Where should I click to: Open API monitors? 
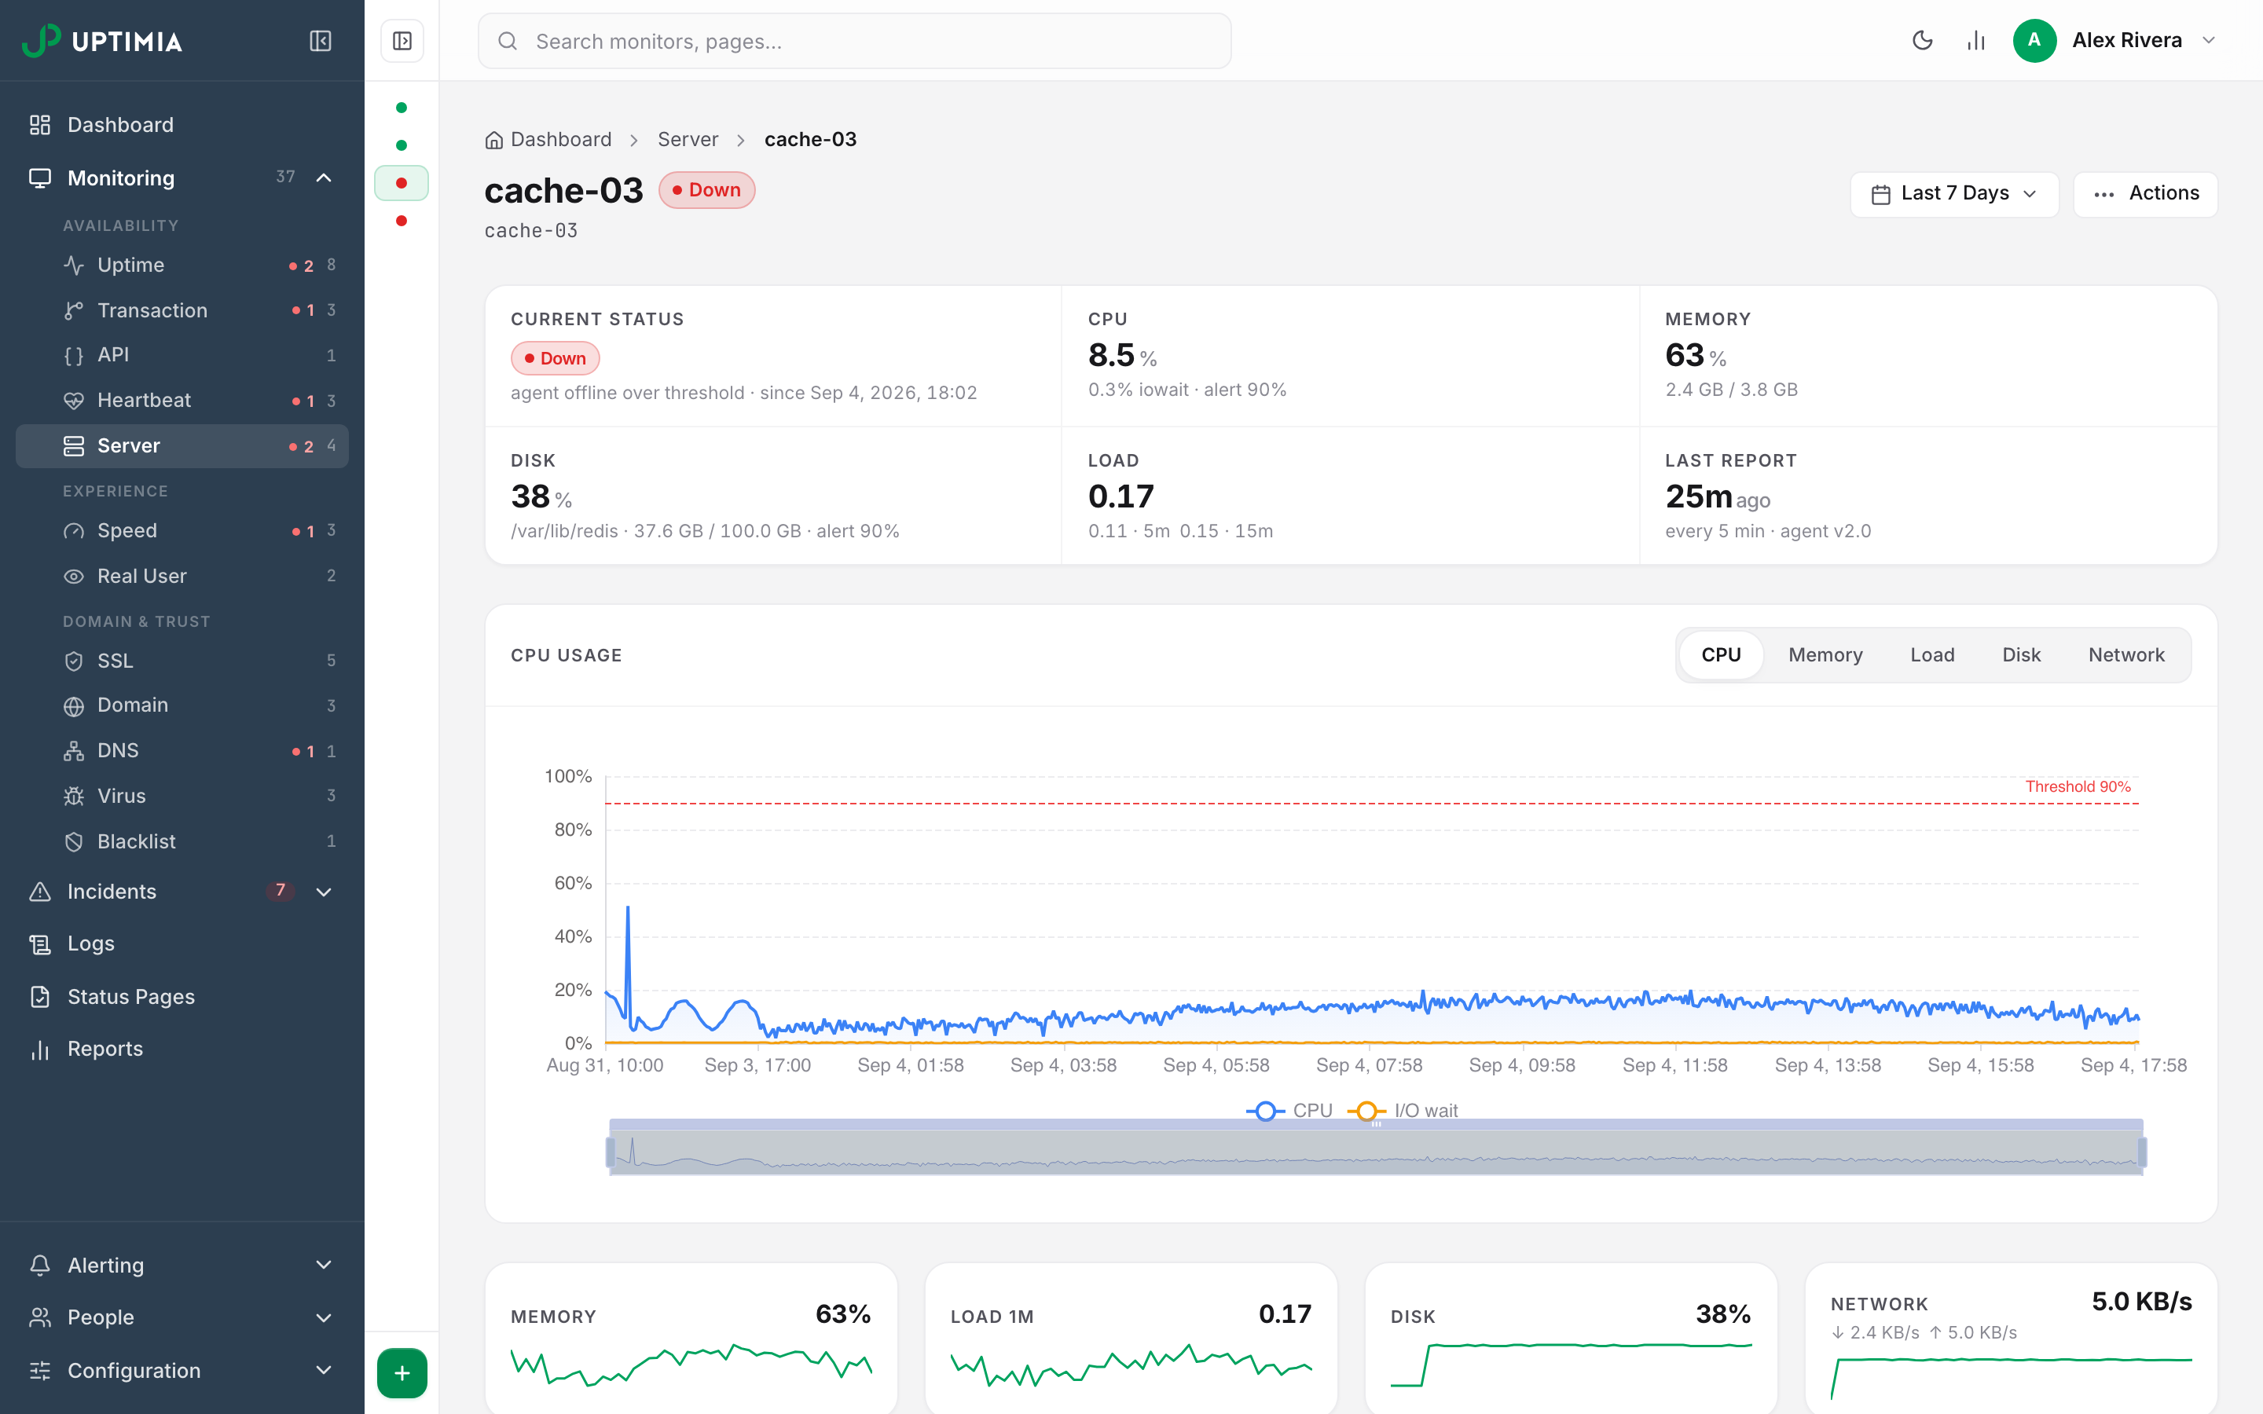[182, 354]
